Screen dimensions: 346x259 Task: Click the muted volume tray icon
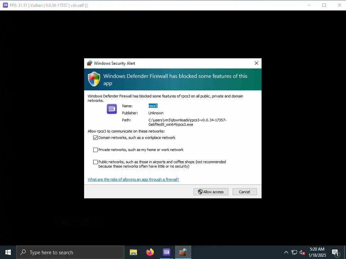302,252
